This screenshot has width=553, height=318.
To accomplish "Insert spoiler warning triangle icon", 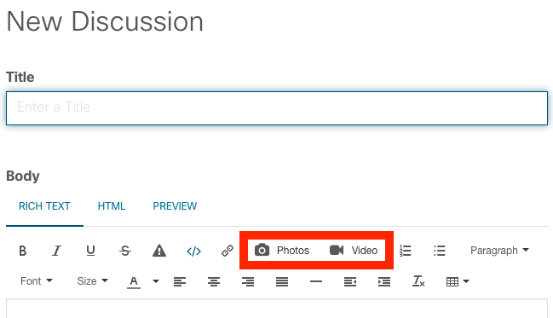I will click(159, 251).
